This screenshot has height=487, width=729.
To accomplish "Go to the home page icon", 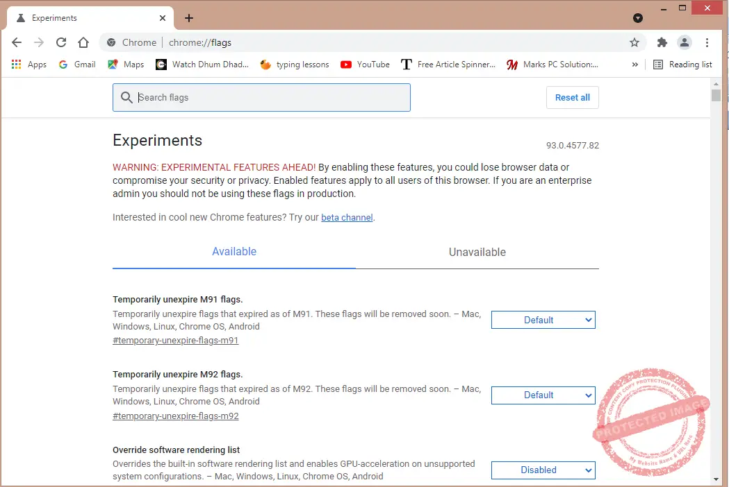I will (x=83, y=42).
